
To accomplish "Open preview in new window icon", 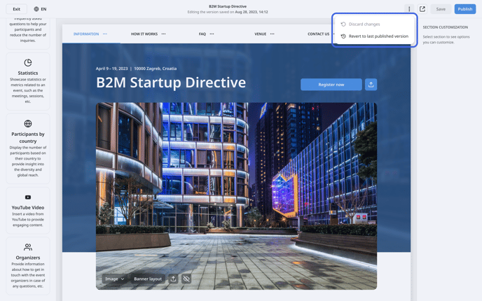I will [422, 9].
